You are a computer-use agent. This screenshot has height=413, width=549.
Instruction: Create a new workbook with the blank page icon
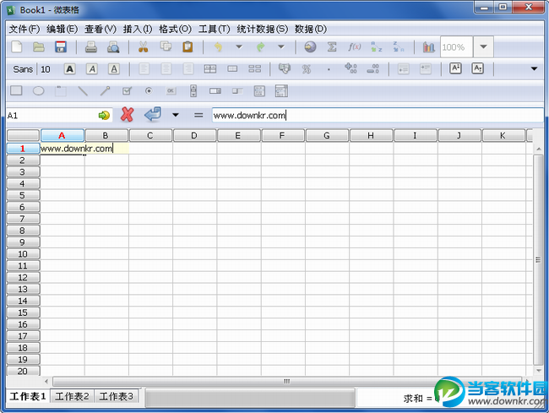pyautogui.click(x=17, y=46)
